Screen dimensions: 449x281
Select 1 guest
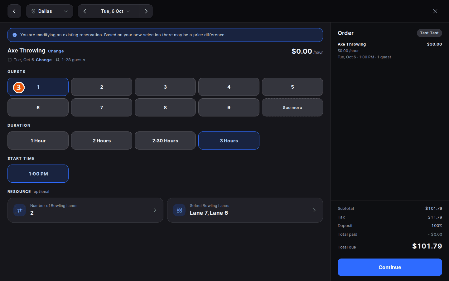point(38,87)
